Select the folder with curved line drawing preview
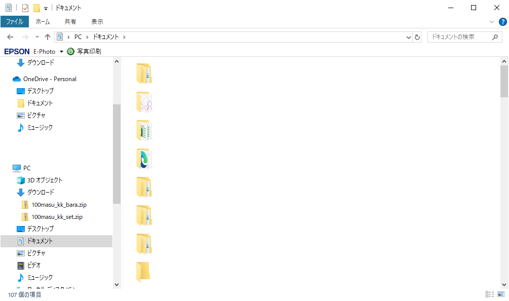This screenshot has height=301, width=509. 144,102
